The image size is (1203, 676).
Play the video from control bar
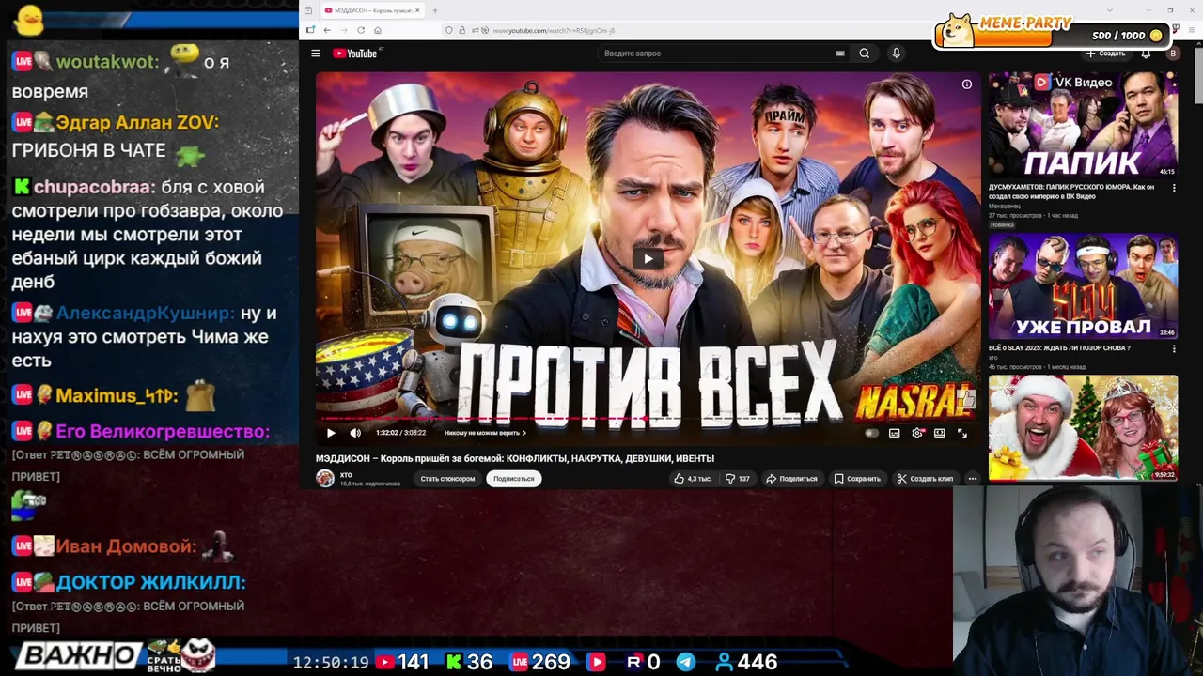point(331,433)
